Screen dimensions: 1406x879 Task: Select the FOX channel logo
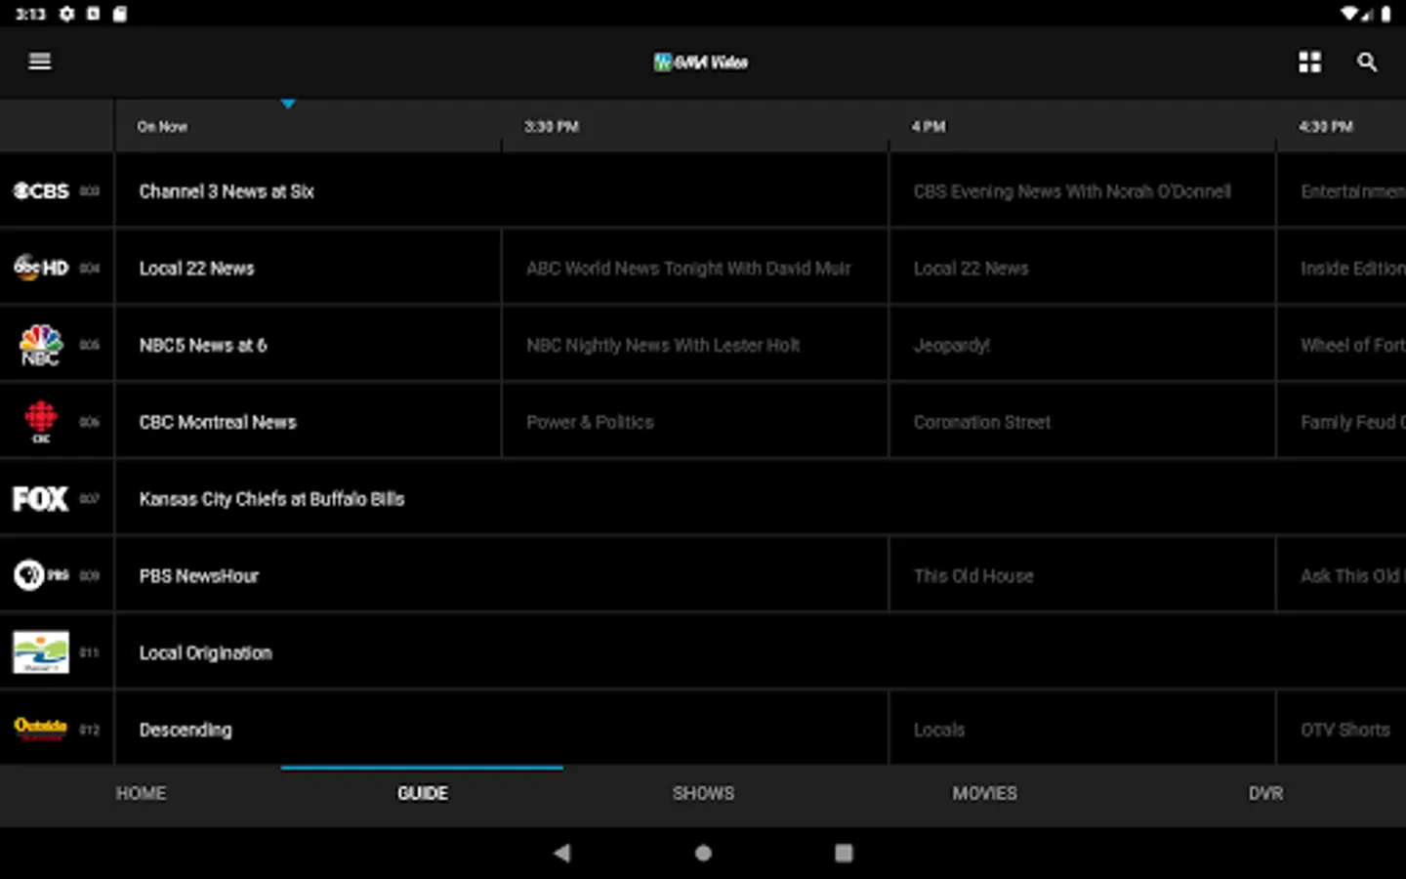(x=40, y=499)
